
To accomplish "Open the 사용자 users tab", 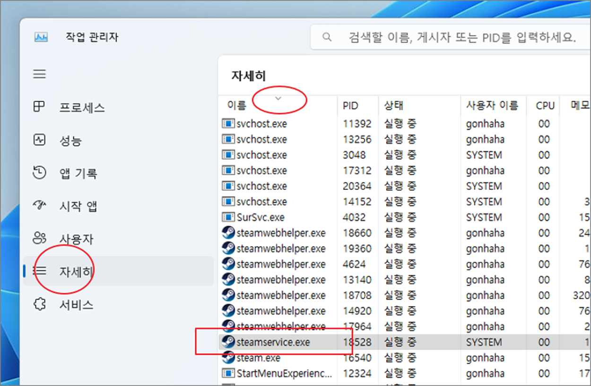I will coord(118,239).
